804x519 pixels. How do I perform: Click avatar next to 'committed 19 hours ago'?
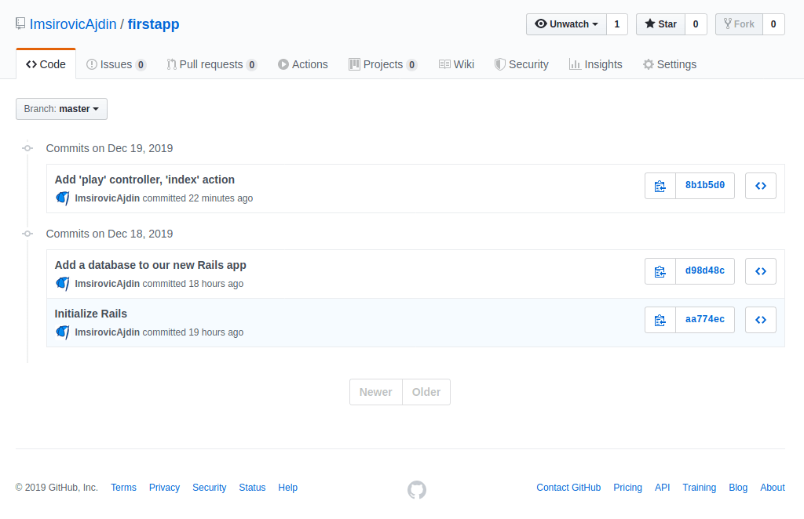(63, 332)
